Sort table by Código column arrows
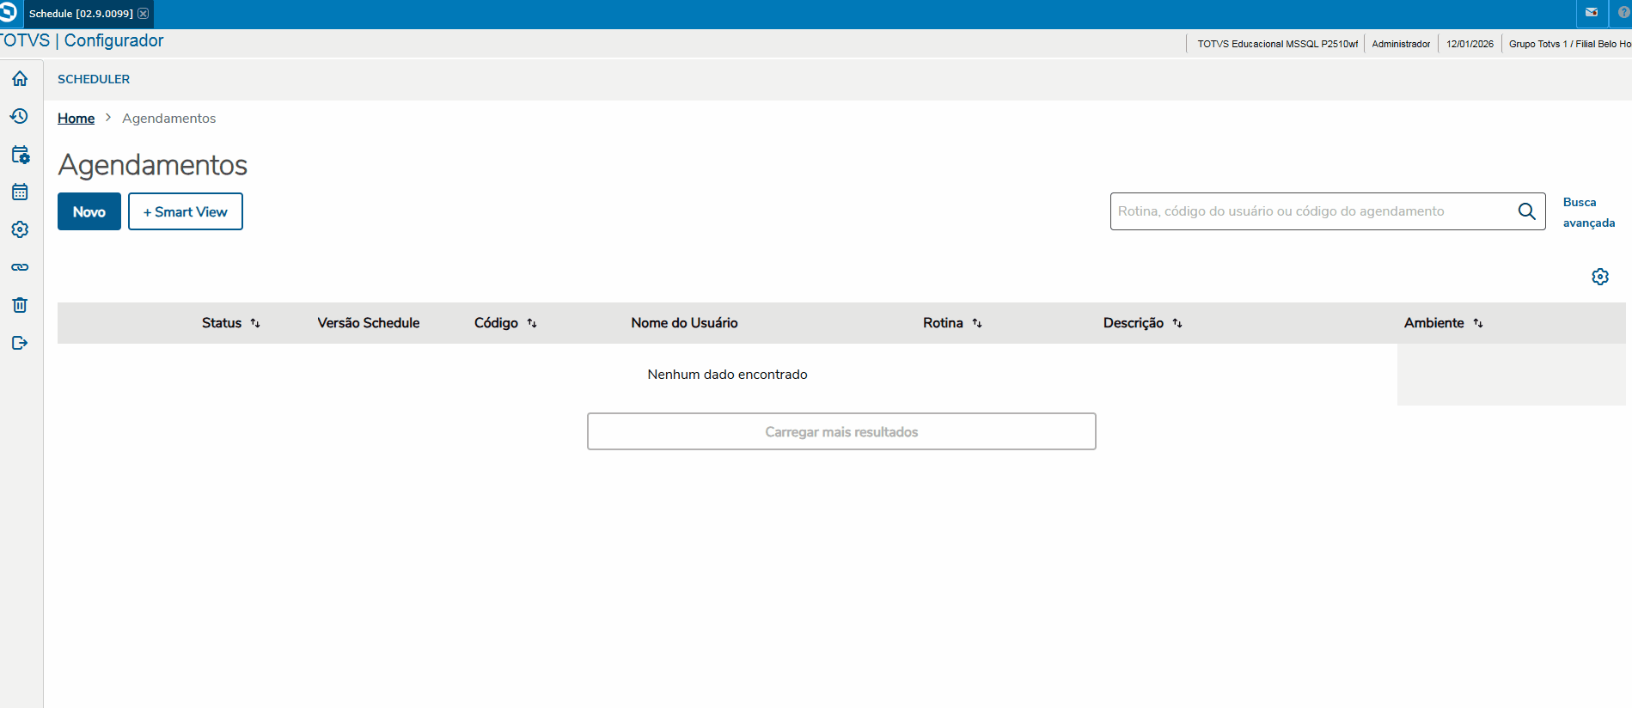The width and height of the screenshot is (1632, 708). click(532, 323)
